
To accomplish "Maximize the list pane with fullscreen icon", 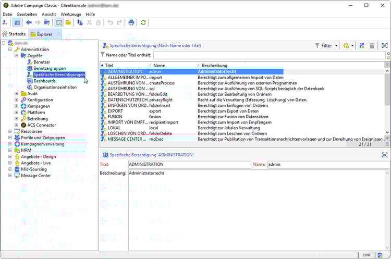I will [385, 46].
